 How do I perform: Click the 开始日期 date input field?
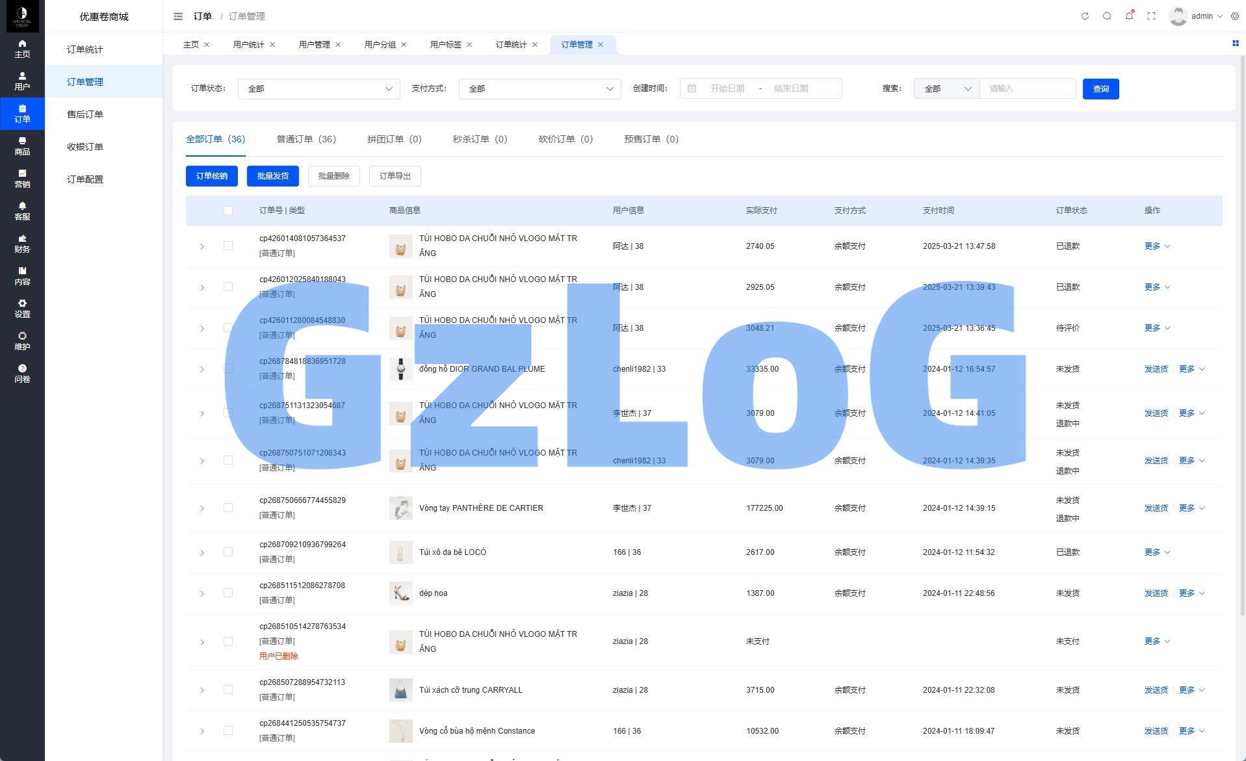[727, 89]
